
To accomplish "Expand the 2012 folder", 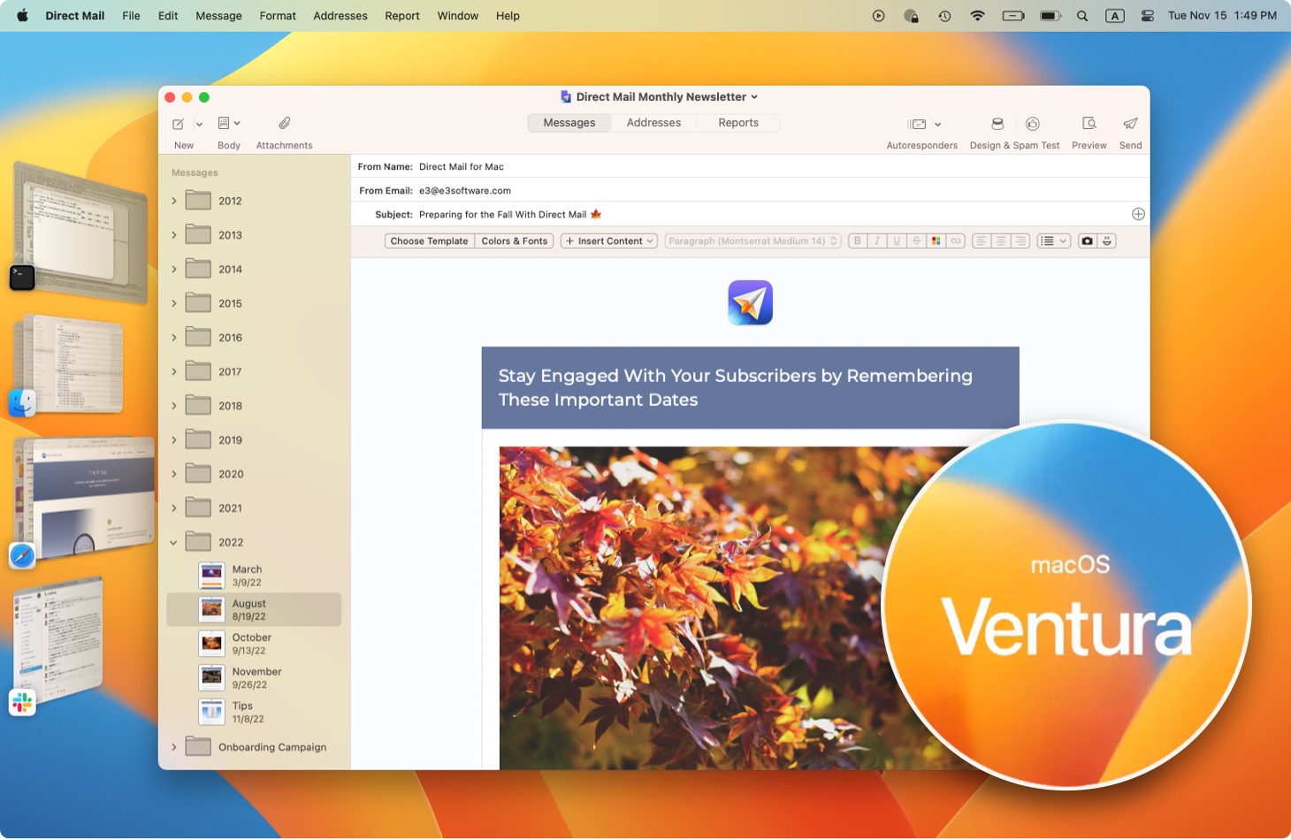I will pos(174,201).
